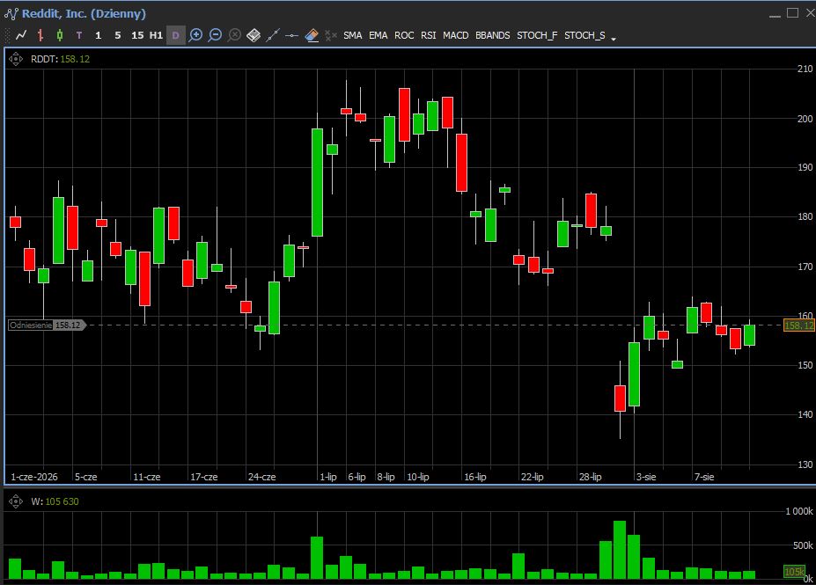Add STOCH_S slow stochastic indicator
816x585 pixels.
click(x=585, y=35)
